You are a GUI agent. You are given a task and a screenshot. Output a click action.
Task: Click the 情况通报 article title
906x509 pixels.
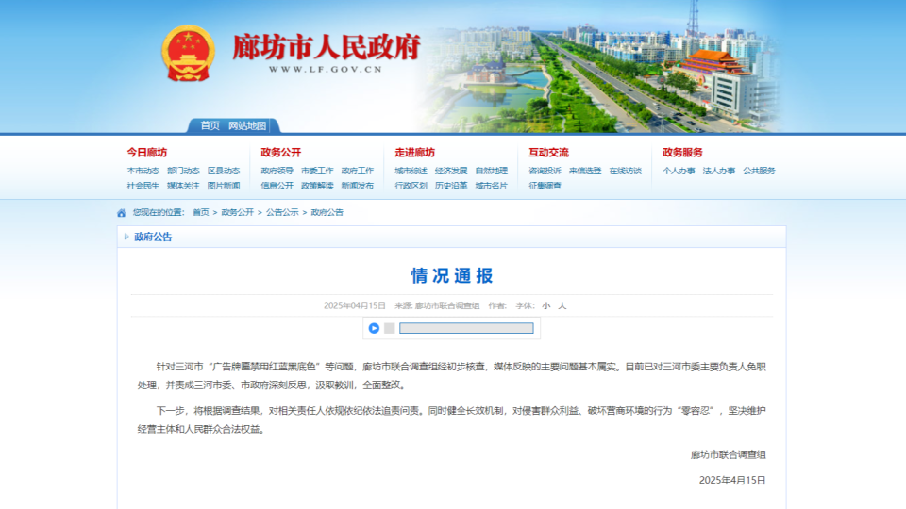[452, 276]
